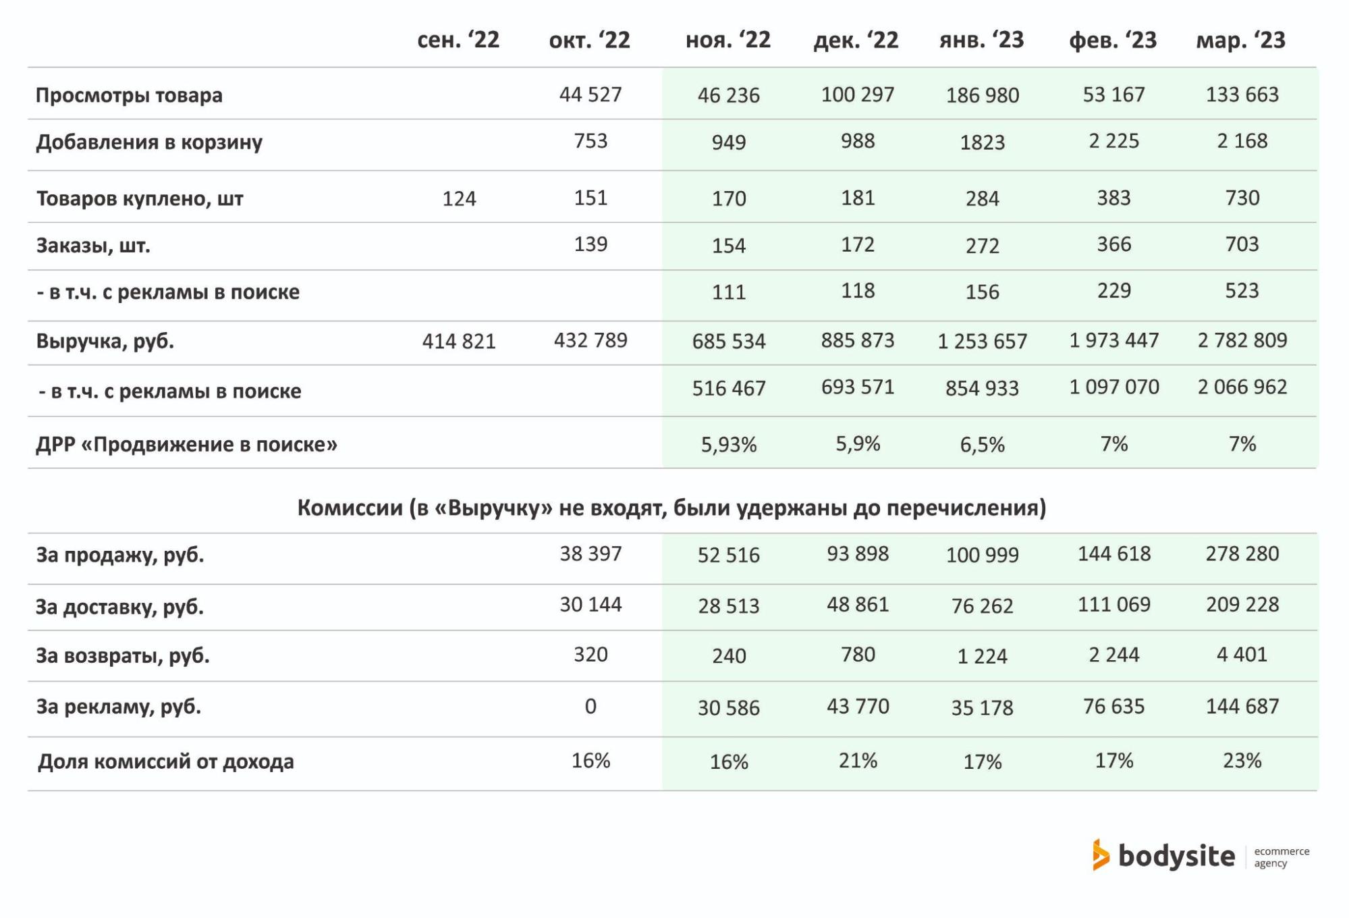This screenshot has width=1349, height=918.
Task: Select the 'дек. '22' column header
Action: (856, 40)
